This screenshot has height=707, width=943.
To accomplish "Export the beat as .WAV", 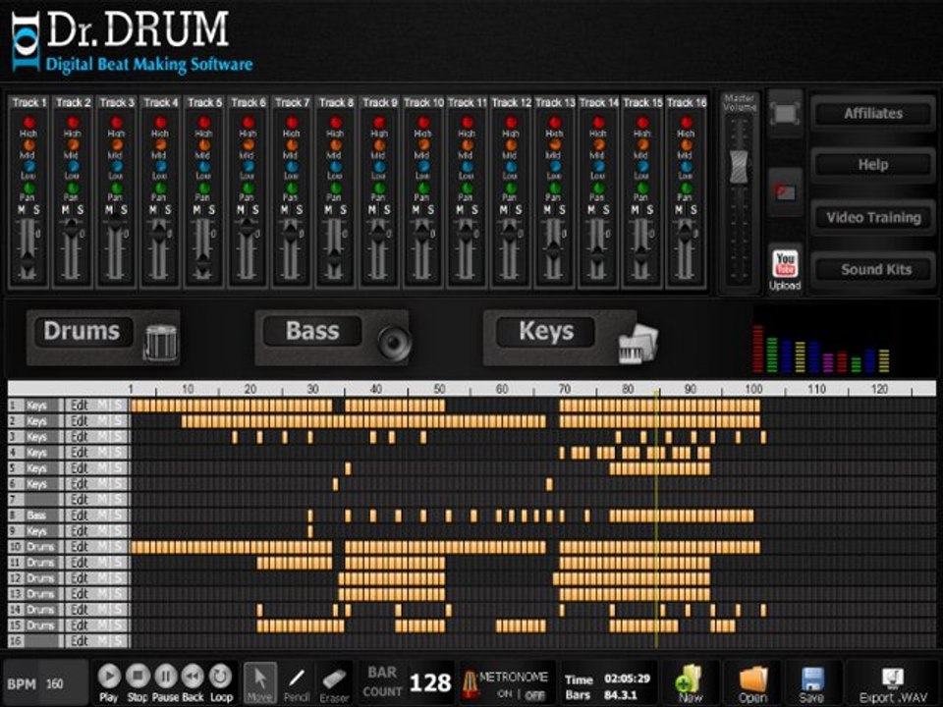I will pyautogui.click(x=893, y=684).
